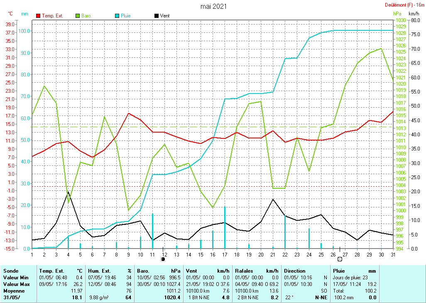The height and width of the screenshot is (303, 426).
Task: Click the red Temp. Ext. legend square
Action: [x=39, y=16]
